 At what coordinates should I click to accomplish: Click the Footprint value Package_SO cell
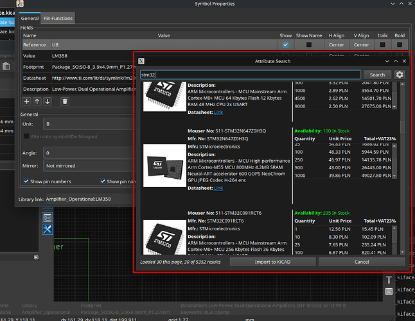click(93, 67)
